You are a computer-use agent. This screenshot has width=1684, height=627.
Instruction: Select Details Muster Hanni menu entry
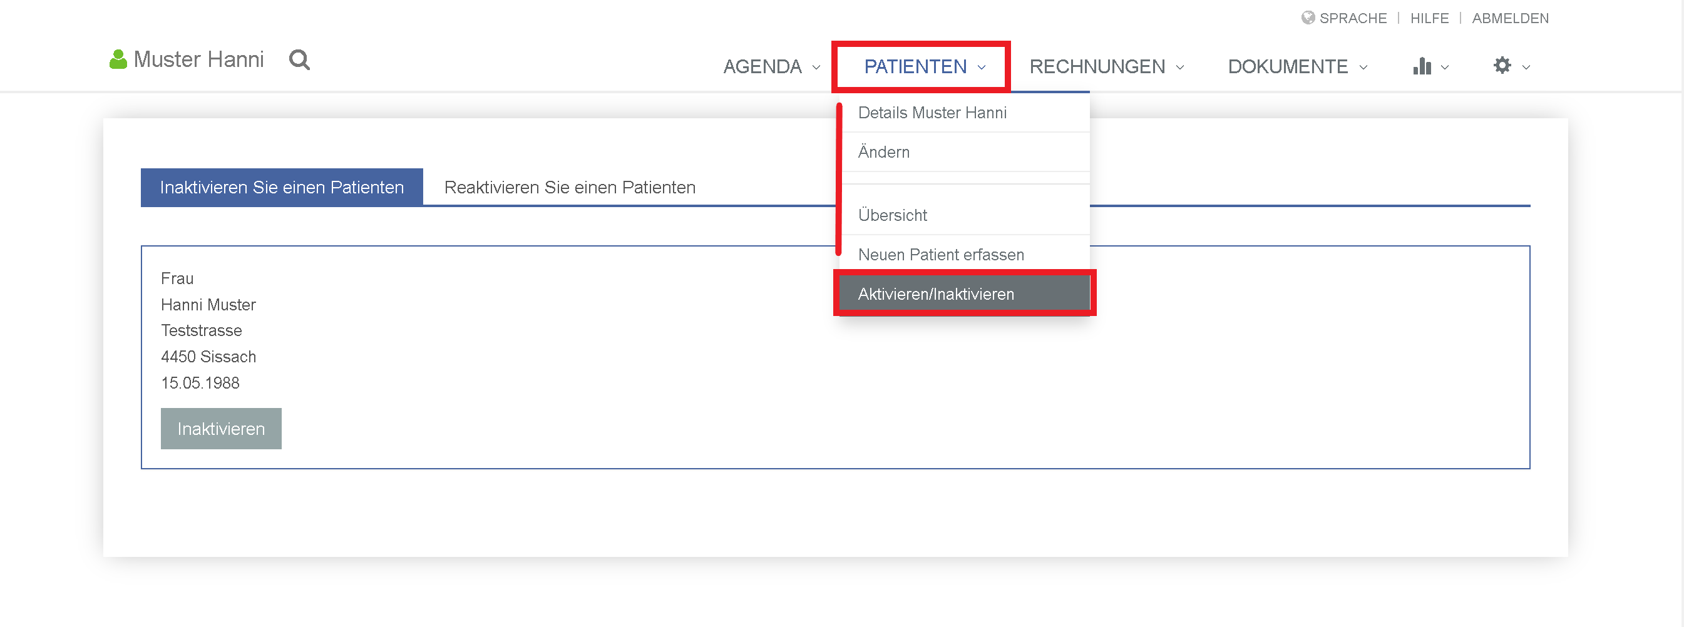pyautogui.click(x=965, y=113)
